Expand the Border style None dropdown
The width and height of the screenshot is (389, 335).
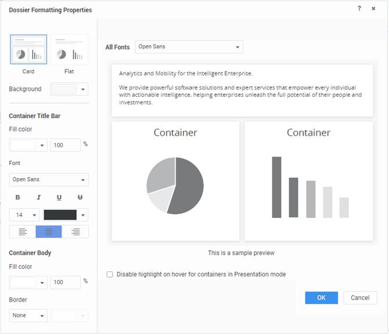tap(28, 316)
